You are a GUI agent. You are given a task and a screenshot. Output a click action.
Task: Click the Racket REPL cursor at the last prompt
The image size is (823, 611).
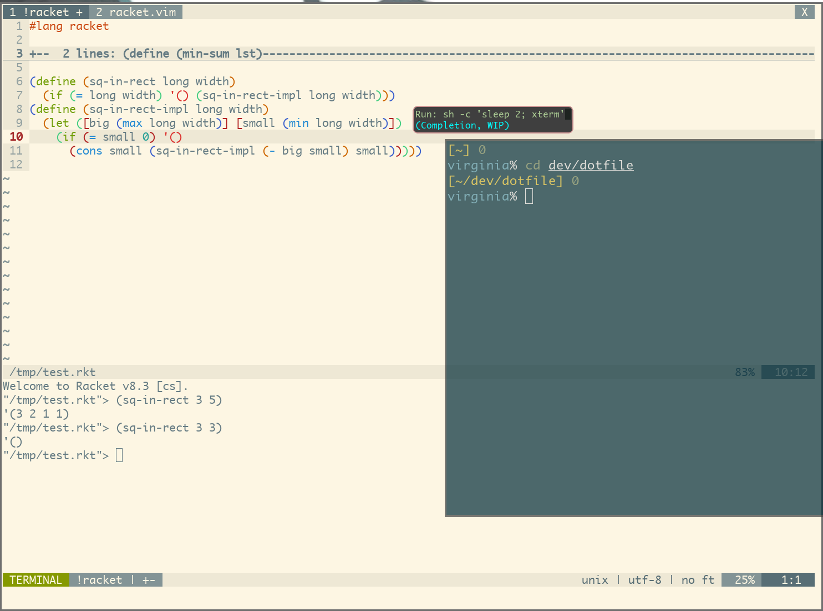119,455
